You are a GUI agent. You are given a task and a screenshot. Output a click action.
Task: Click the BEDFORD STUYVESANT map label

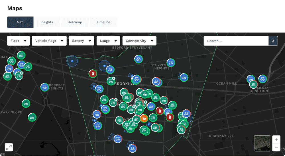[132, 47]
